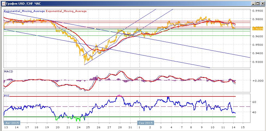Click date label 21 on time axis
The height and width of the screenshot is (131, 266).
pos(68,127)
